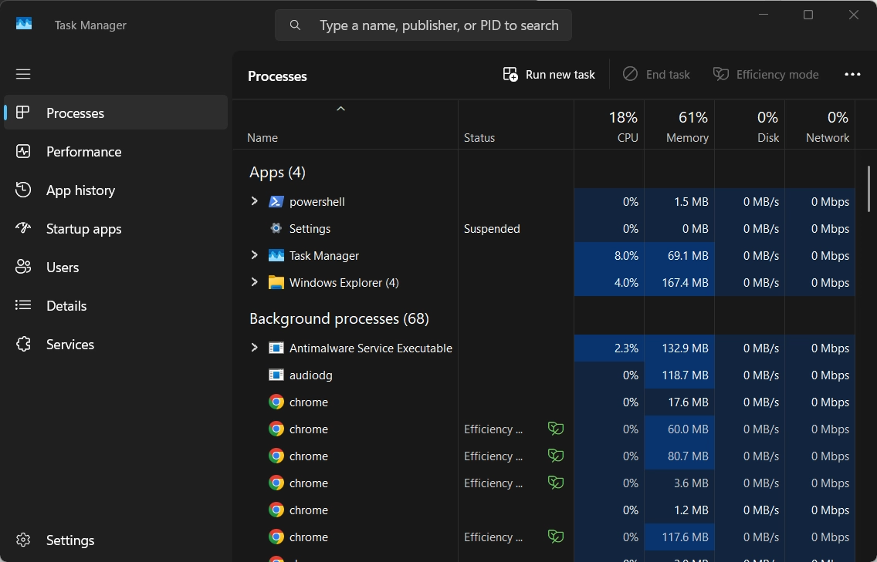This screenshot has height=562, width=877.
Task: Go to the App history page
Action: pos(116,190)
